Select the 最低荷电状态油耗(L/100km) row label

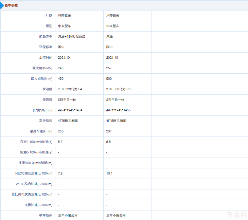click(x=32, y=195)
